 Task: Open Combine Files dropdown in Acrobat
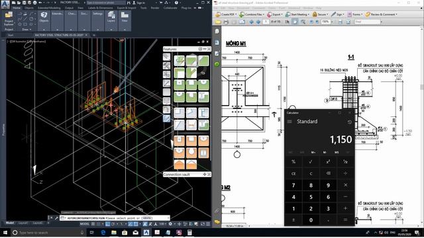pos(252,15)
